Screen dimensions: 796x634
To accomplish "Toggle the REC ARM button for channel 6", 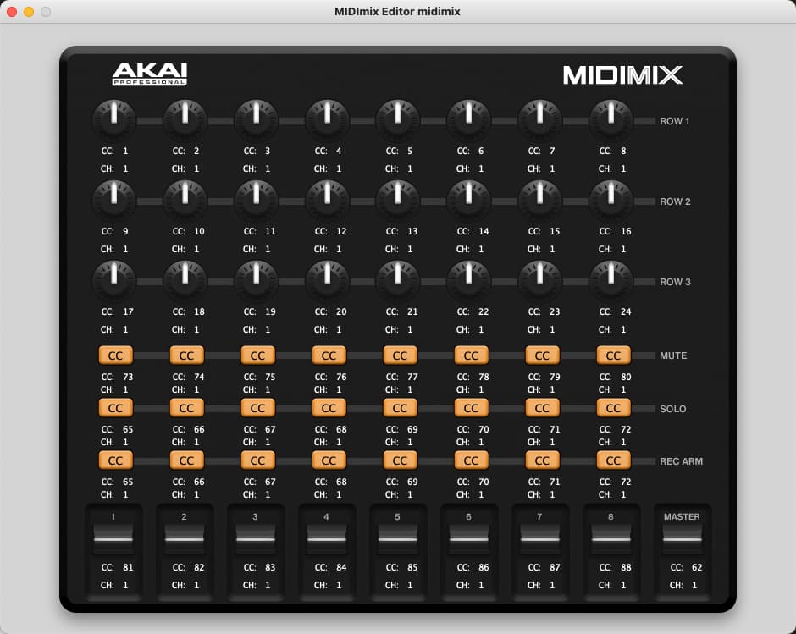I will [x=471, y=460].
